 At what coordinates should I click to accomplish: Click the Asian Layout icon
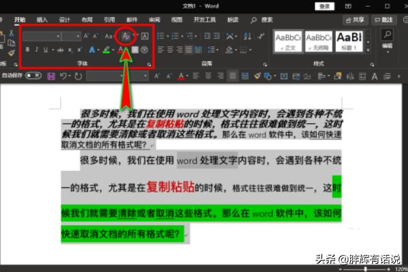point(230,36)
